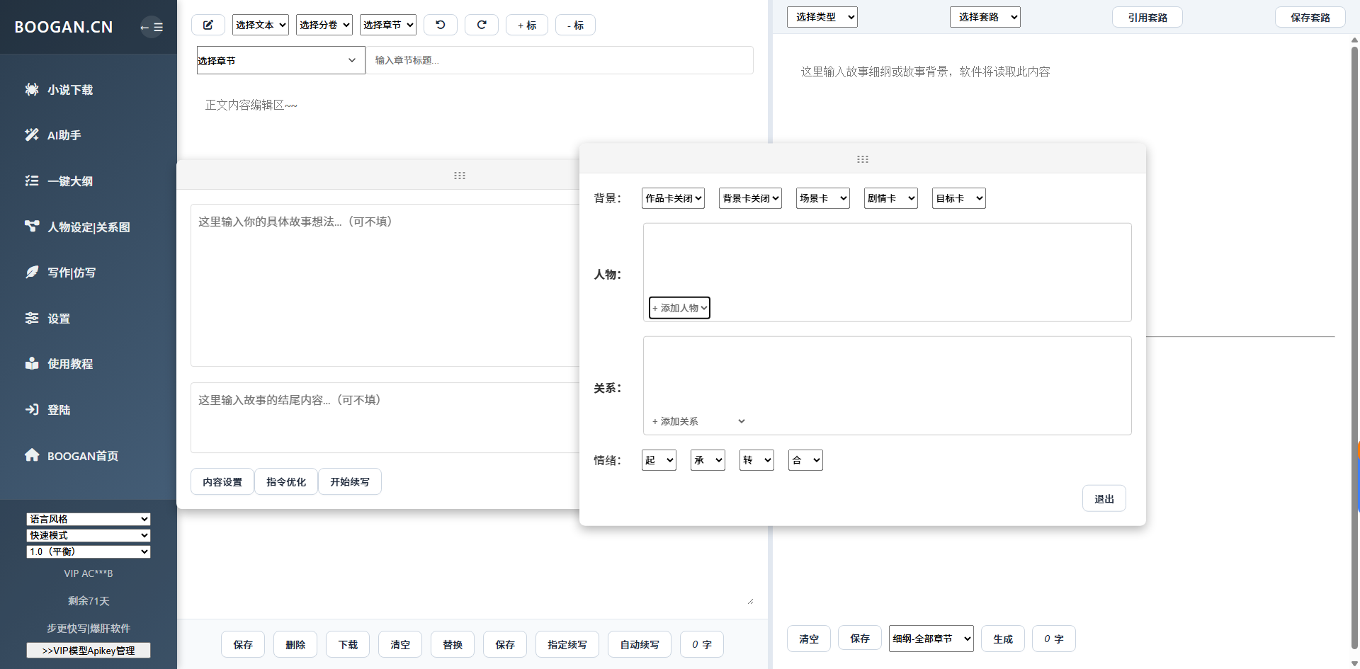Click the + 标 button
Image resolution: width=1360 pixels, height=669 pixels.
(x=527, y=25)
